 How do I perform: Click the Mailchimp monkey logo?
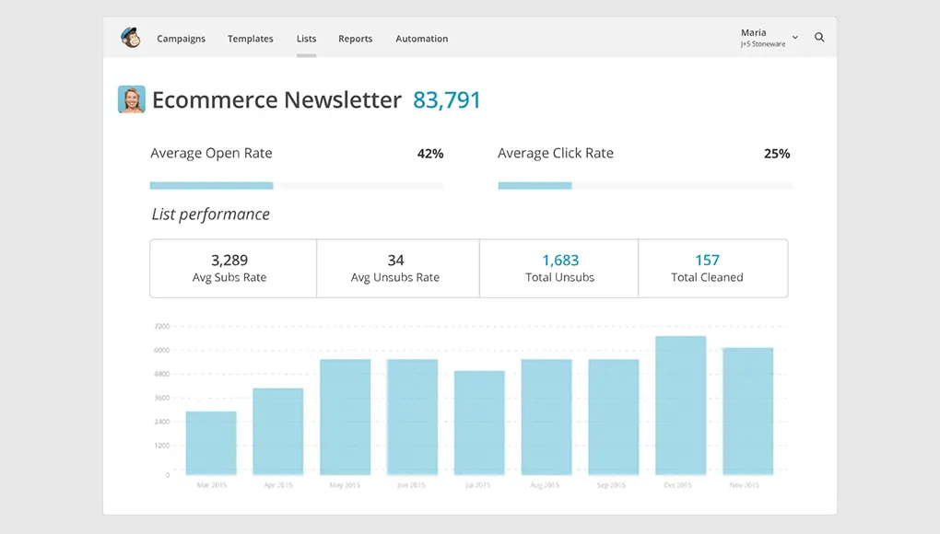click(x=130, y=37)
